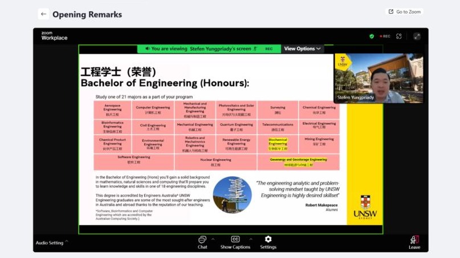Turn on Show Captions
The image size is (460, 258).
tap(235, 243)
